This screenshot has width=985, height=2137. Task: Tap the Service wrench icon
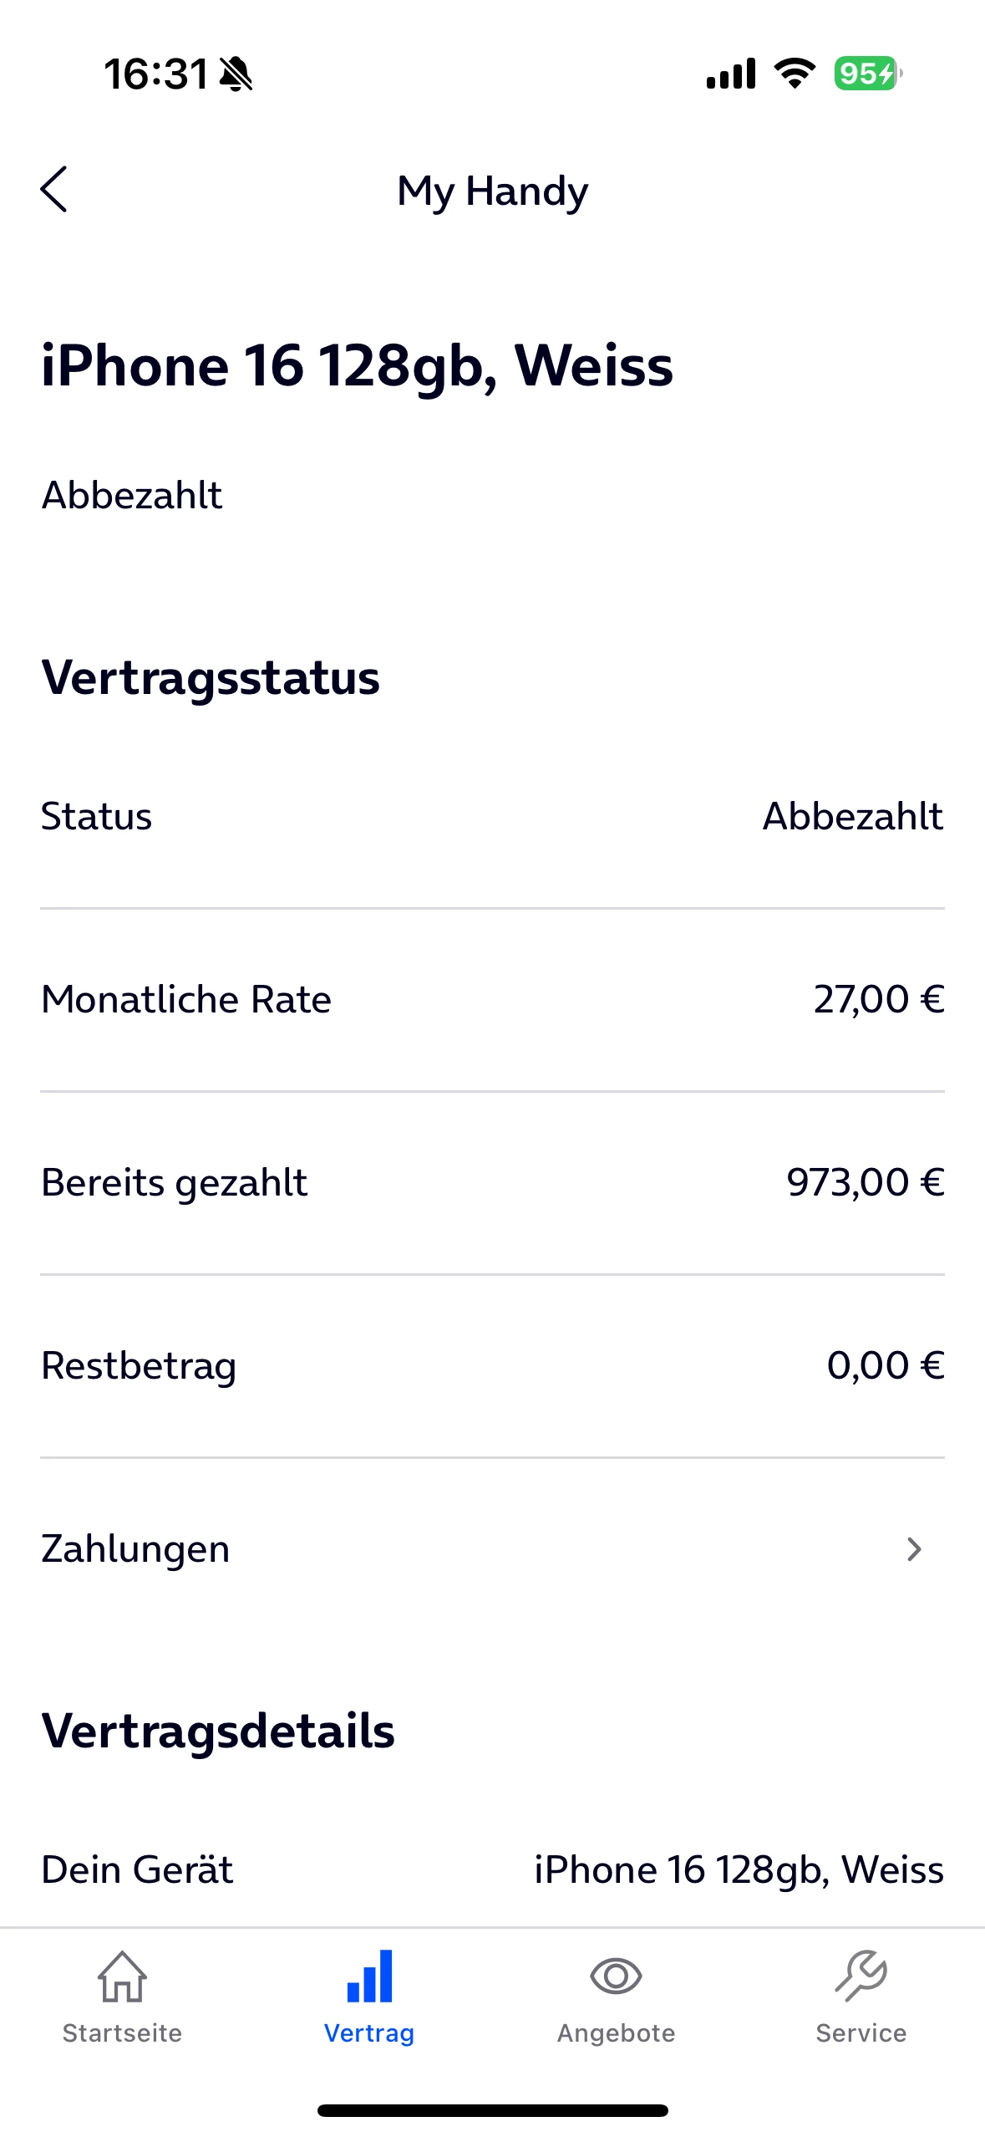click(x=861, y=1976)
